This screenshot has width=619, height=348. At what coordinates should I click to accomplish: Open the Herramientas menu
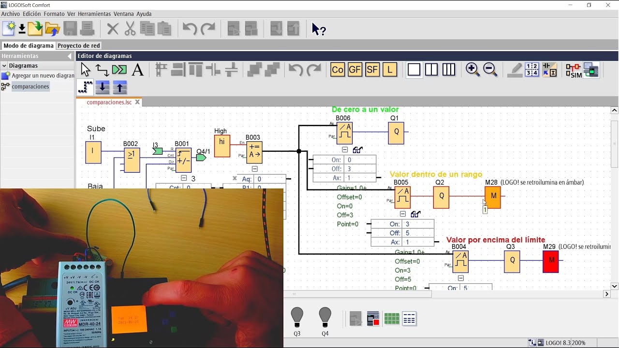(x=94, y=14)
